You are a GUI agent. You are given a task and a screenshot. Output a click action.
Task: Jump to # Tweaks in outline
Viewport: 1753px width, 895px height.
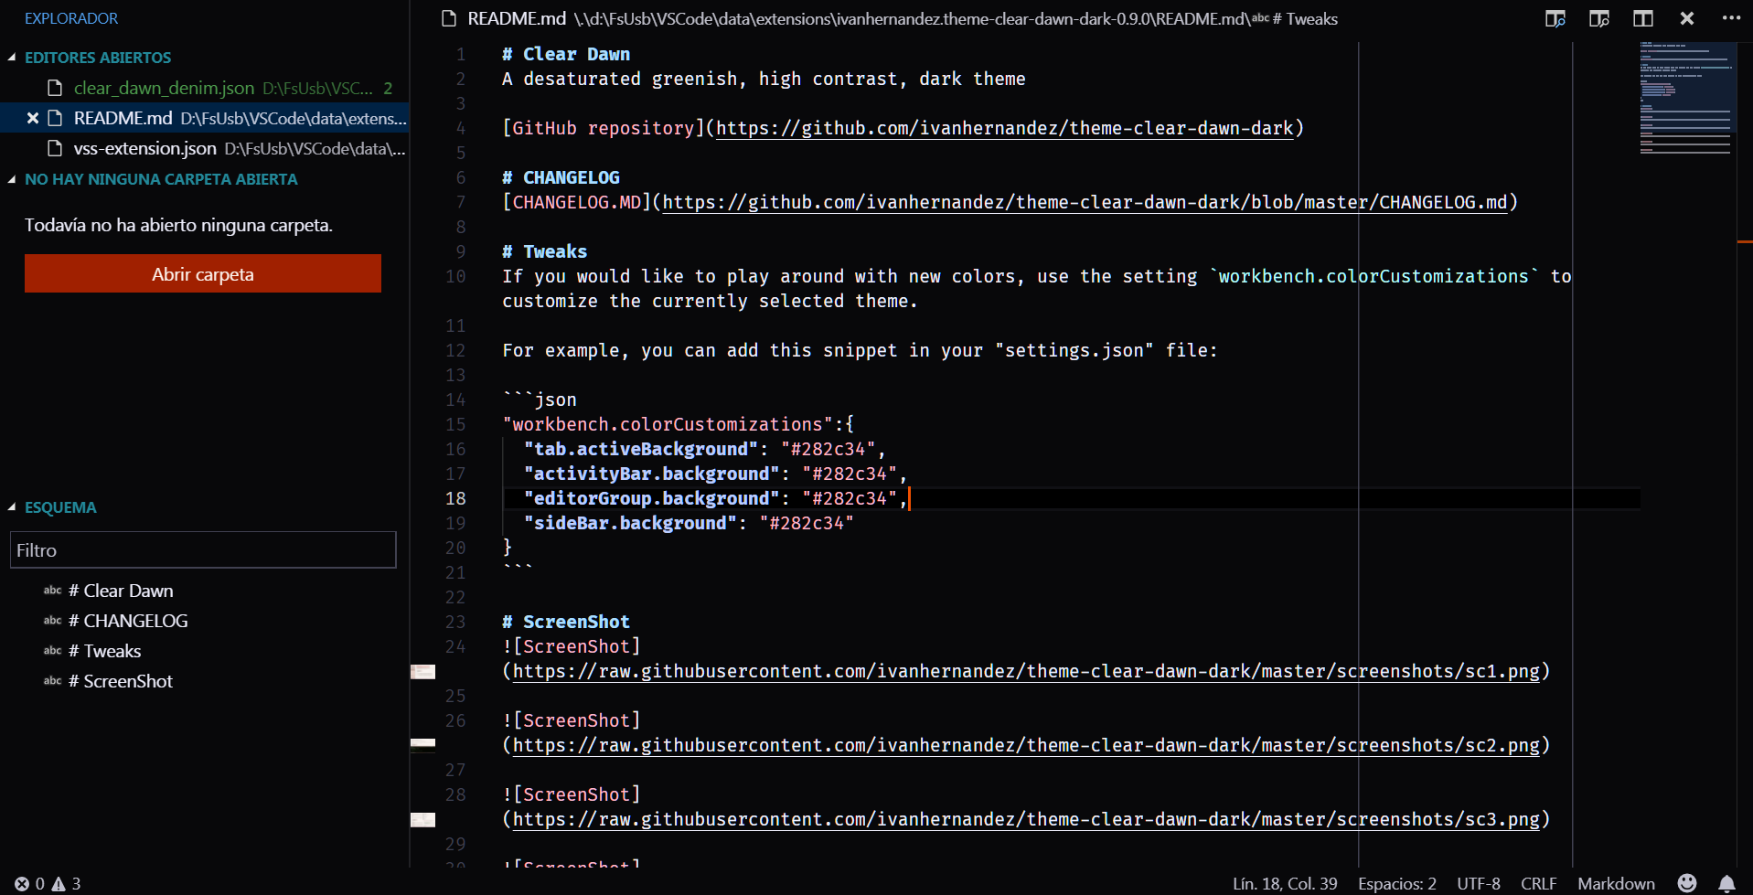(x=105, y=651)
